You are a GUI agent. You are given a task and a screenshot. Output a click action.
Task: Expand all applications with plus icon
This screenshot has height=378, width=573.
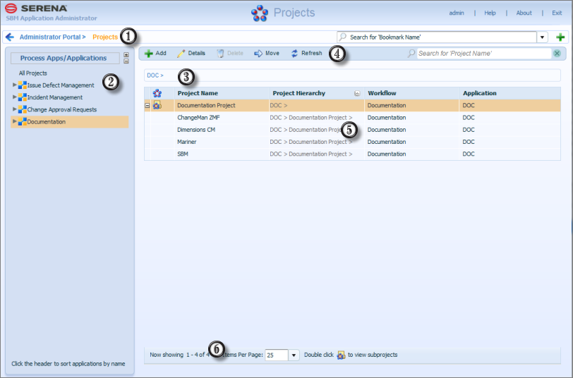[x=126, y=55]
